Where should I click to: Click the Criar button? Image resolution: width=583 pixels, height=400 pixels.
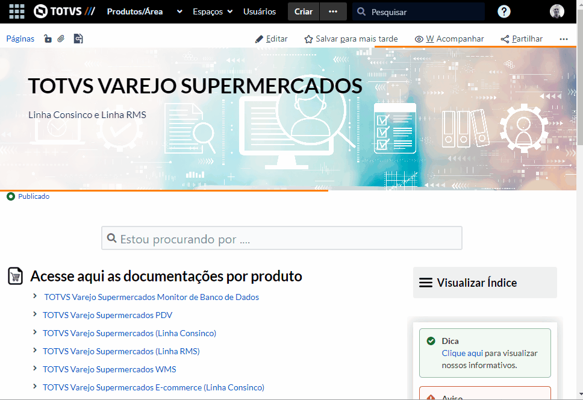click(304, 11)
